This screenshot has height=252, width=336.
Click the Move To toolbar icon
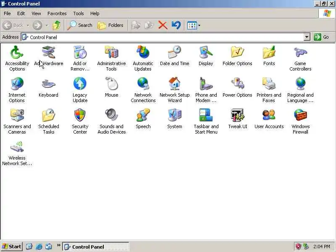tap(136, 25)
